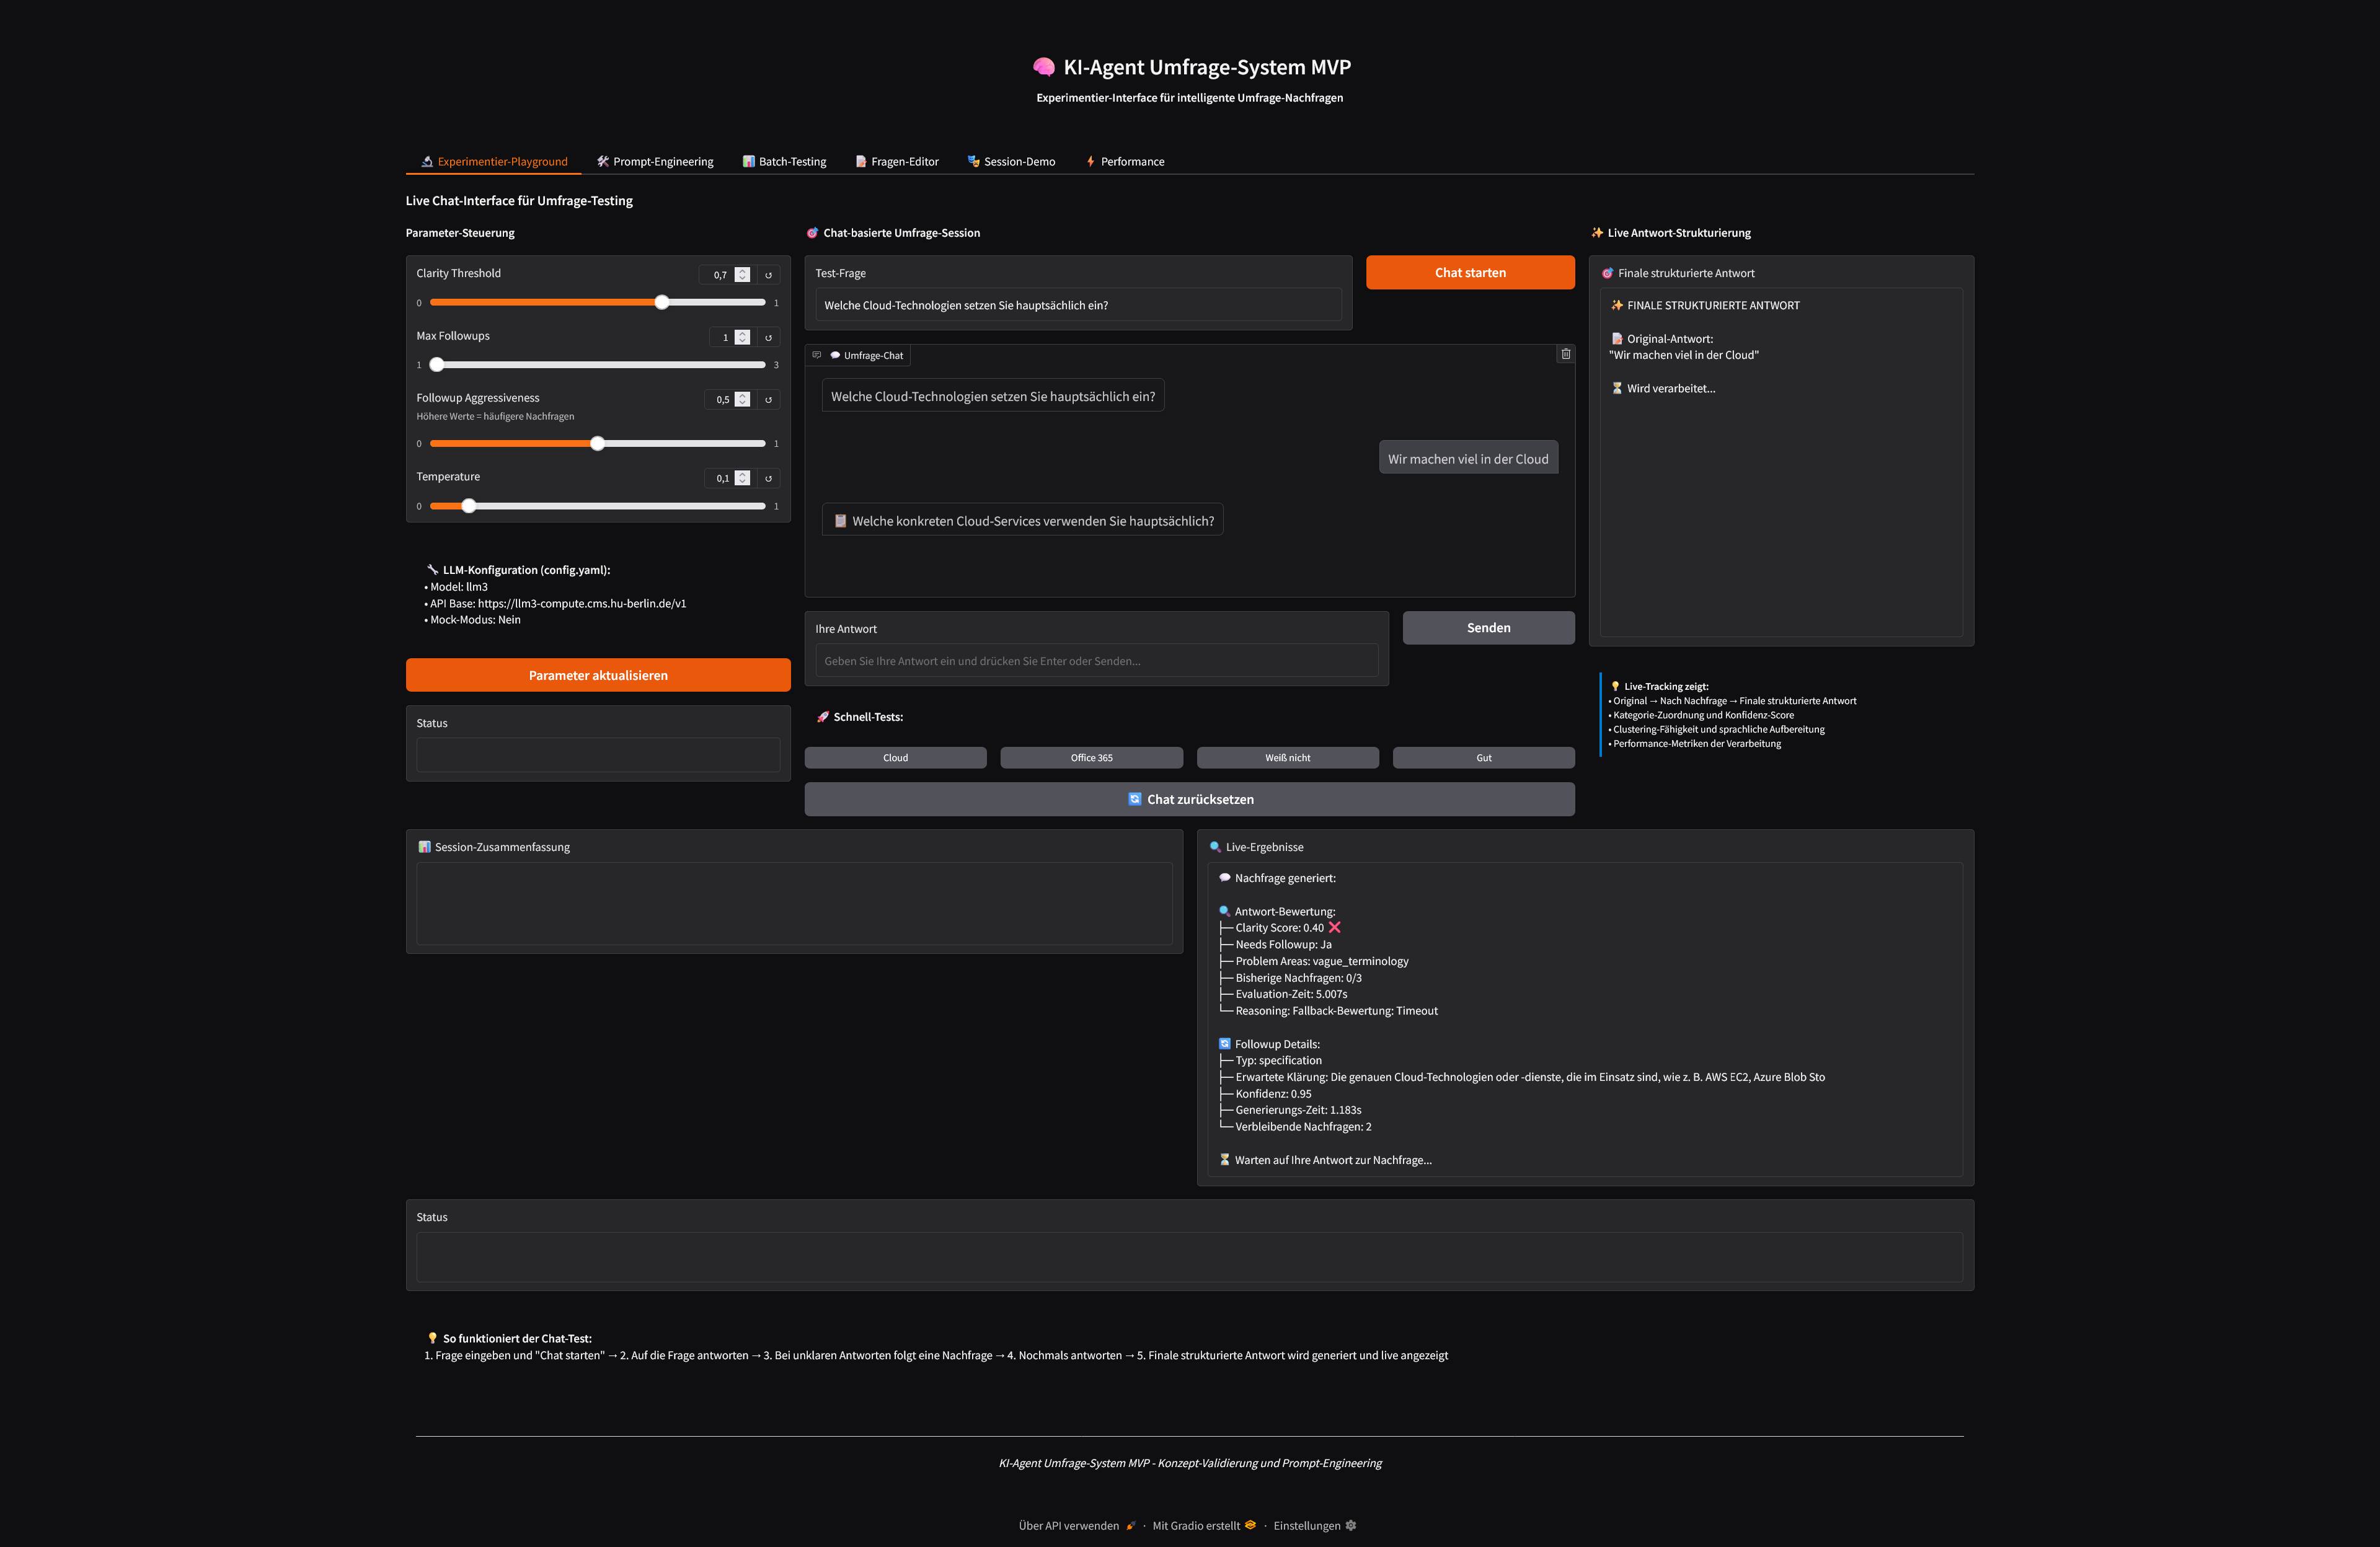Open the Session-Demo tab
2380x1547 pixels.
[x=1012, y=161]
